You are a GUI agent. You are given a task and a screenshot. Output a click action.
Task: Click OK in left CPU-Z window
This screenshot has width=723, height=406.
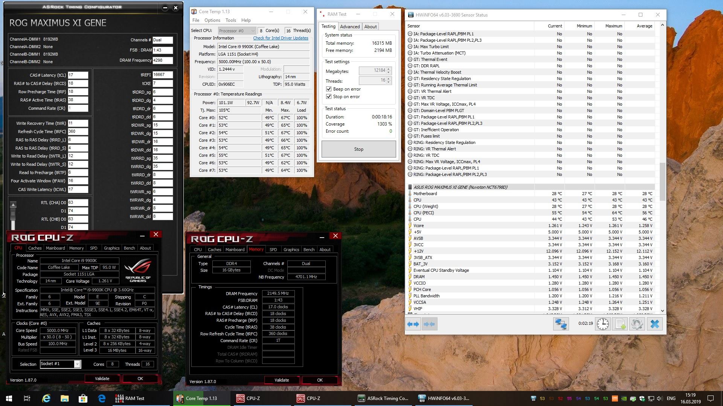pyautogui.click(x=140, y=379)
